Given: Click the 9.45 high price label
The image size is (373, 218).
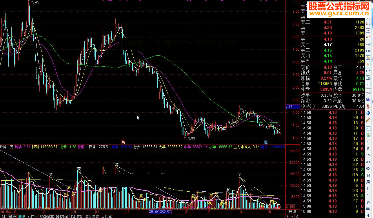Looking at the screenshot, I should [36, 2].
